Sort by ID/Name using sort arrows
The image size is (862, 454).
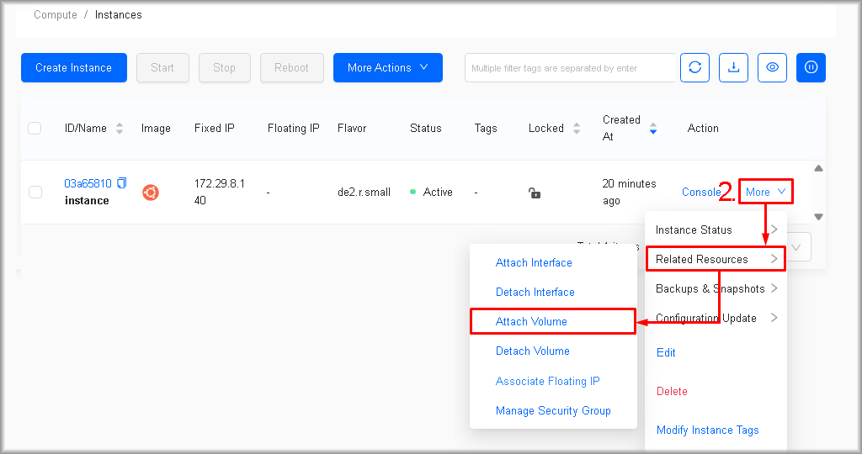pyautogui.click(x=120, y=129)
